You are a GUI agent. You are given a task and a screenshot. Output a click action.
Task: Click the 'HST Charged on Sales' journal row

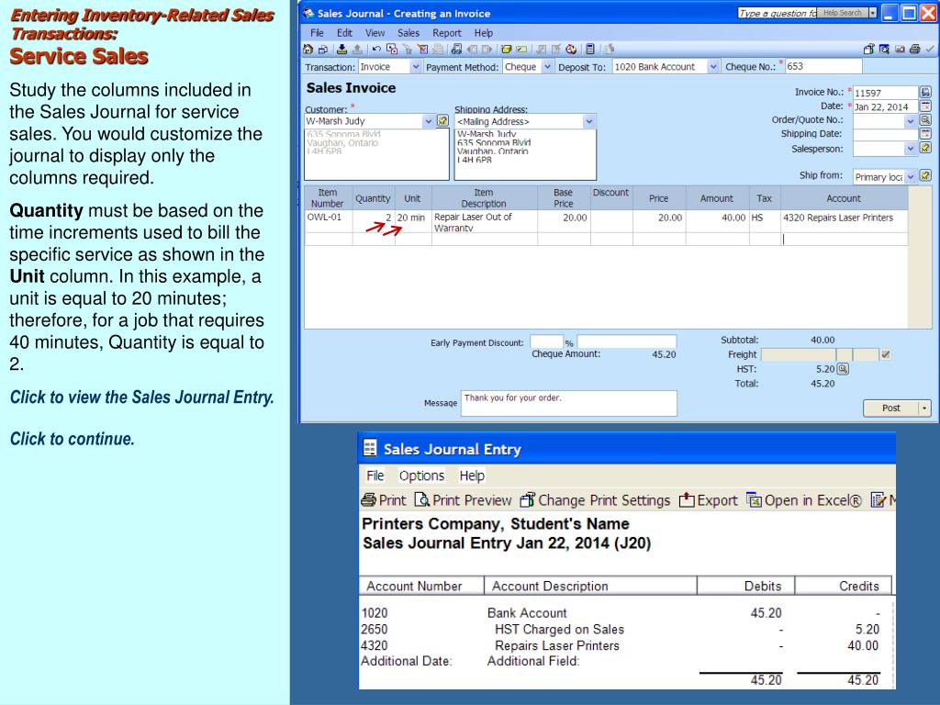pyautogui.click(x=620, y=629)
